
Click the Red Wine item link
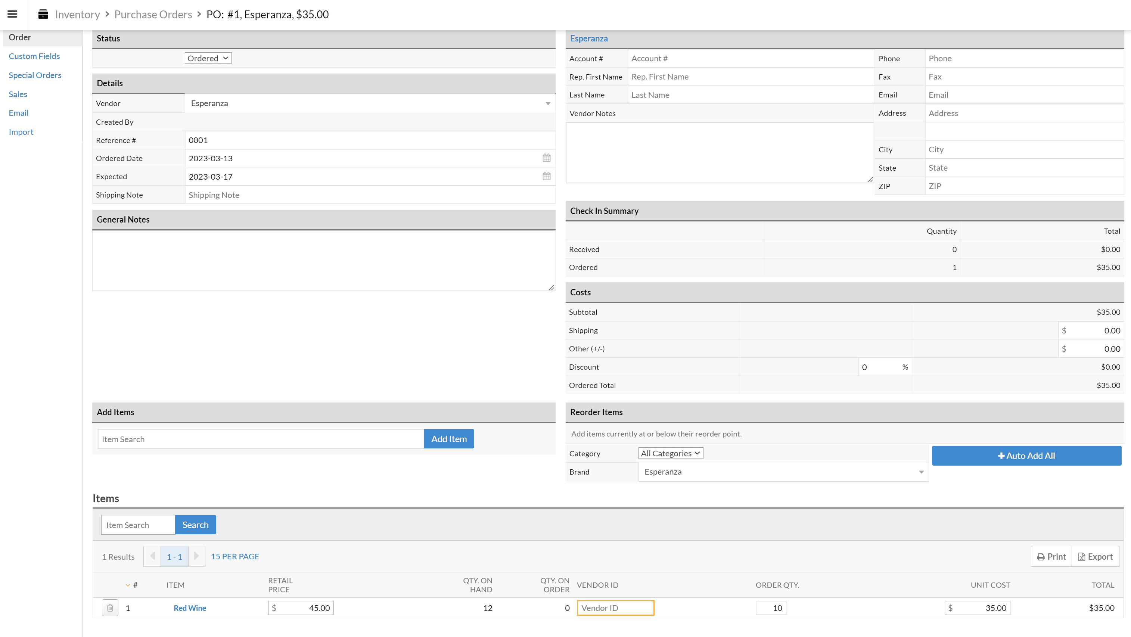click(x=190, y=608)
